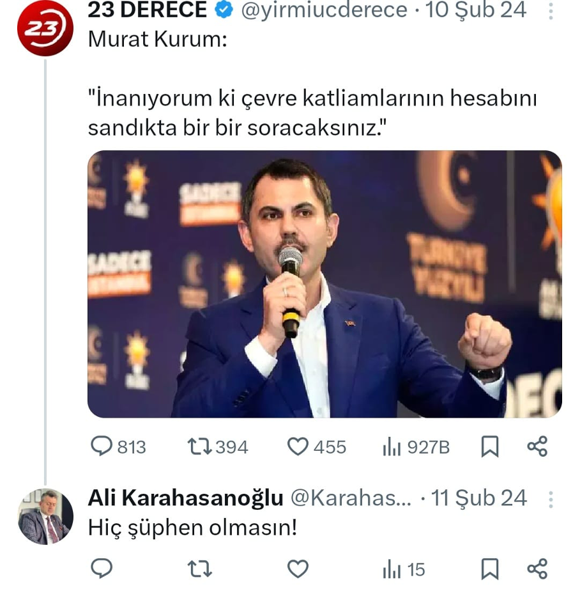Open more options for 23 DERECE tweet
The width and height of the screenshot is (580, 591).
click(551, 11)
